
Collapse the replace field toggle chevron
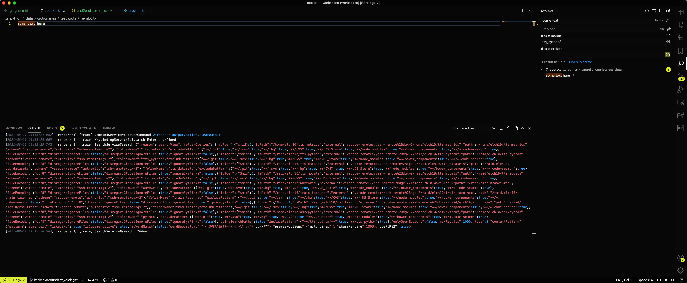point(538,25)
